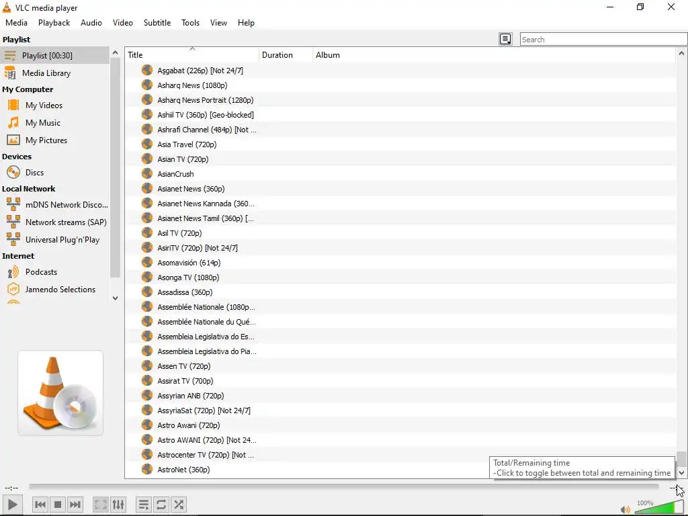This screenshot has width=688, height=516.
Task: Select Assadissa (360p) entry
Action: pyautogui.click(x=185, y=292)
